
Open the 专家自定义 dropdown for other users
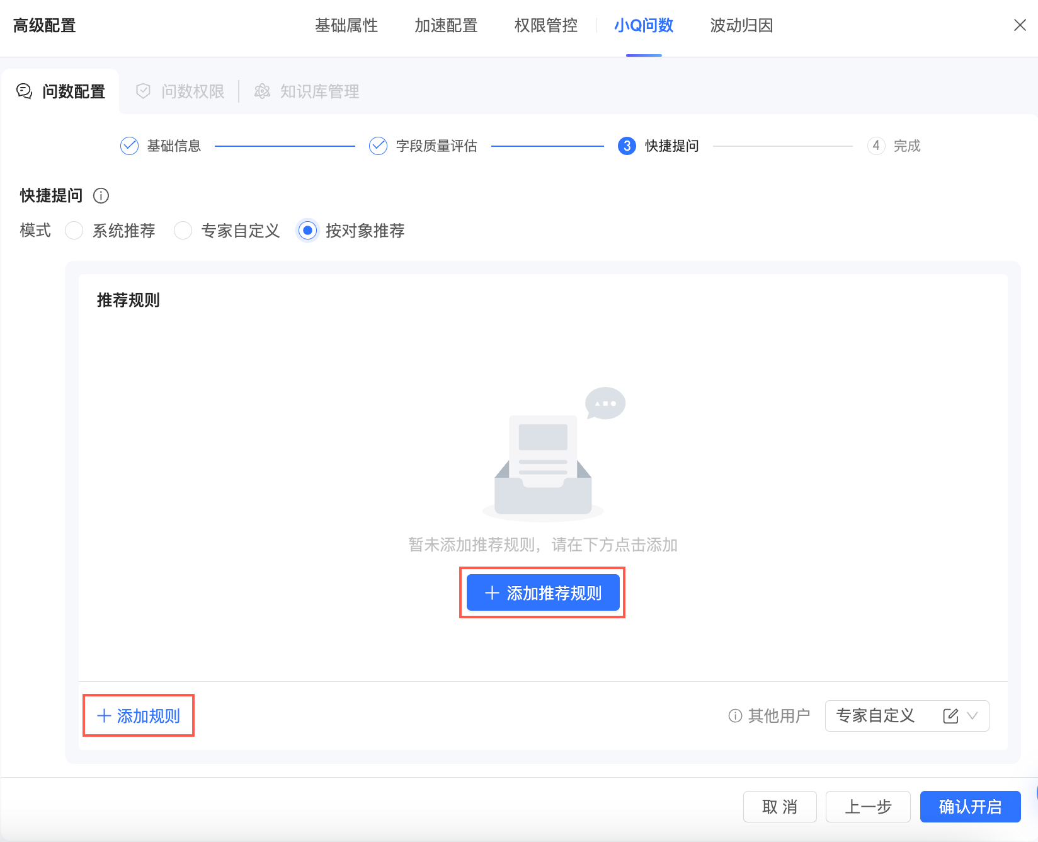click(x=907, y=716)
